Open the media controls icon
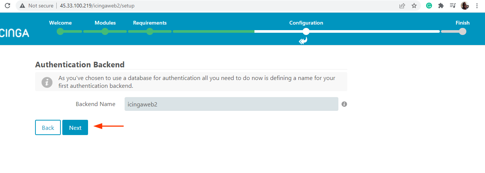The width and height of the screenshot is (485, 173). point(453,6)
